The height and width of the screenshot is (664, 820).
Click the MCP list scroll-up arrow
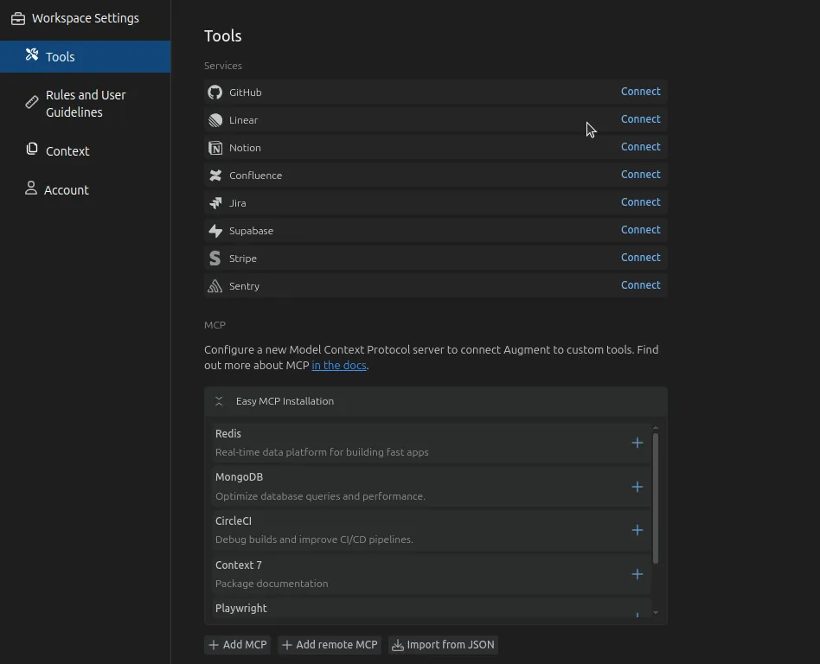coord(656,428)
